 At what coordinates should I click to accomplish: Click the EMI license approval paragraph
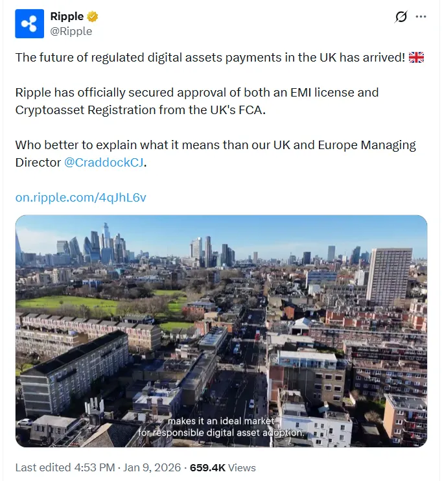[196, 101]
